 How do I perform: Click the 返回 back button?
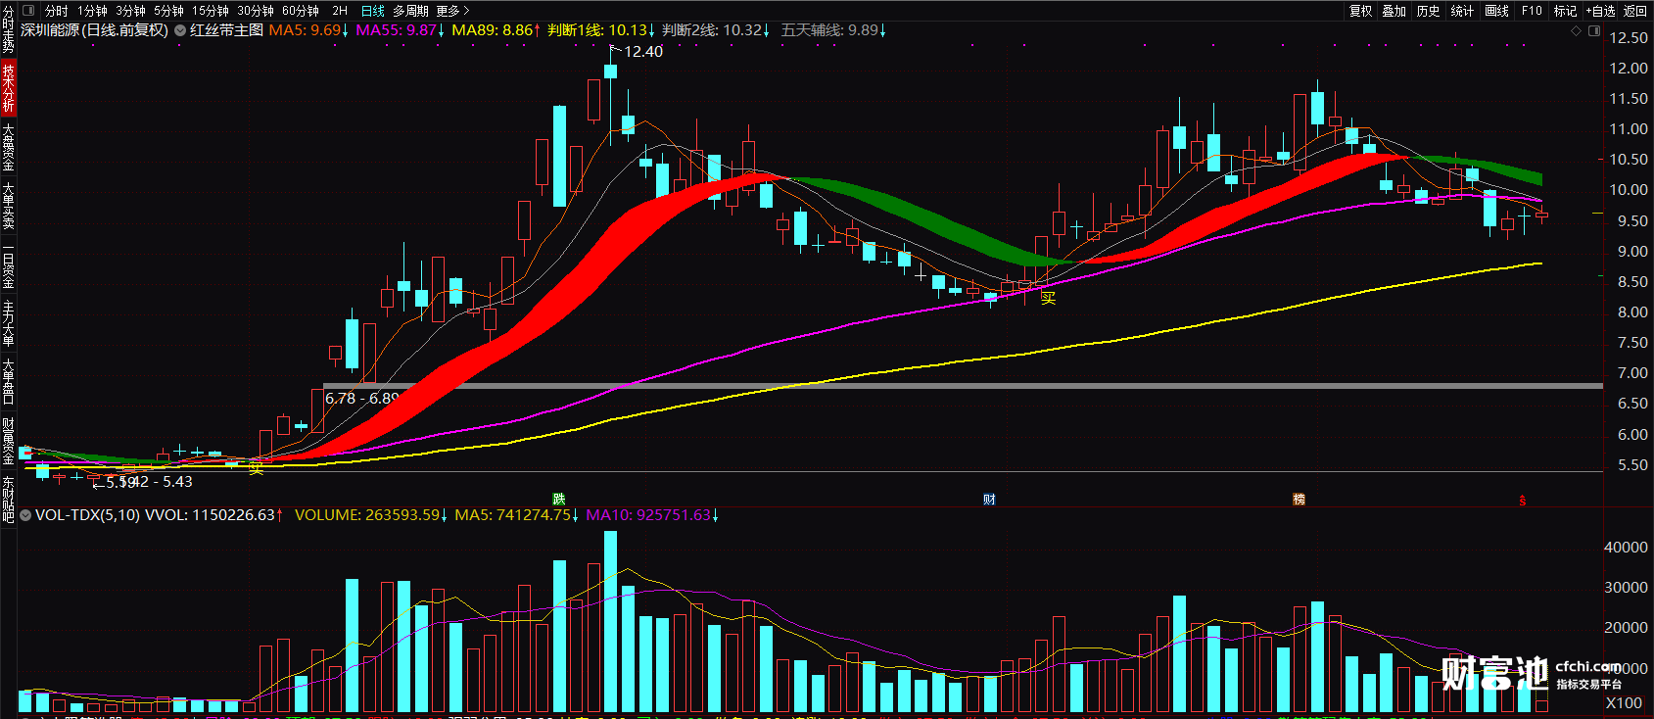[1635, 11]
